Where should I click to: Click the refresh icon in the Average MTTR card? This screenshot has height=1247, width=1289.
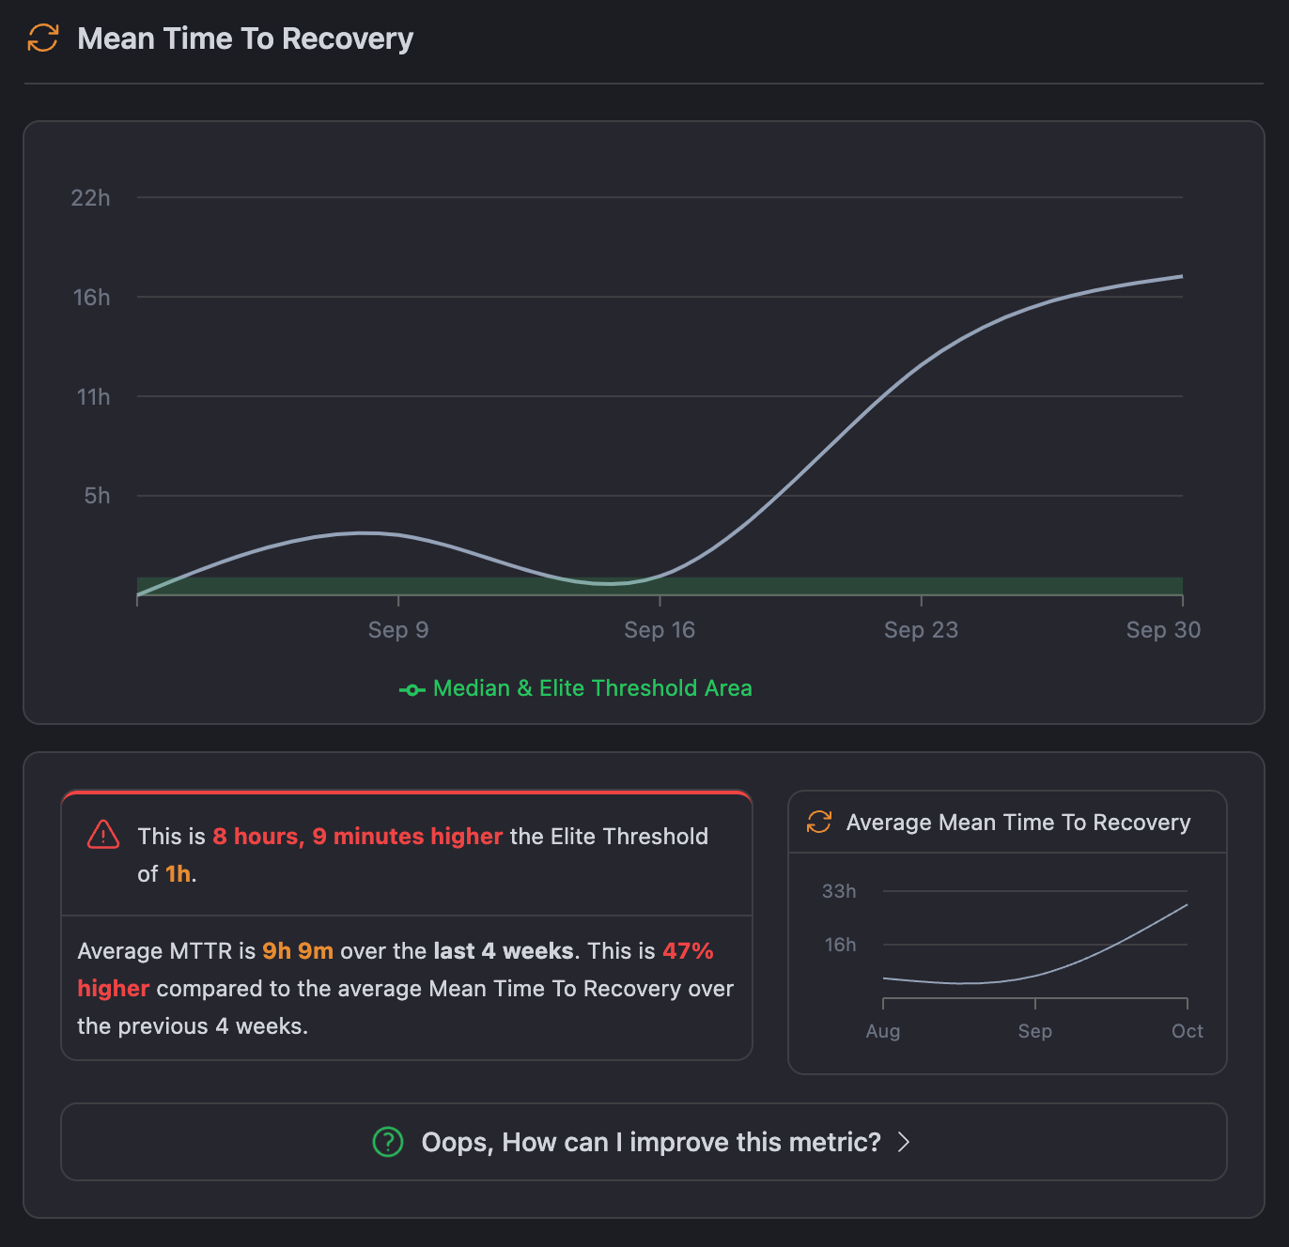pyautogui.click(x=819, y=822)
